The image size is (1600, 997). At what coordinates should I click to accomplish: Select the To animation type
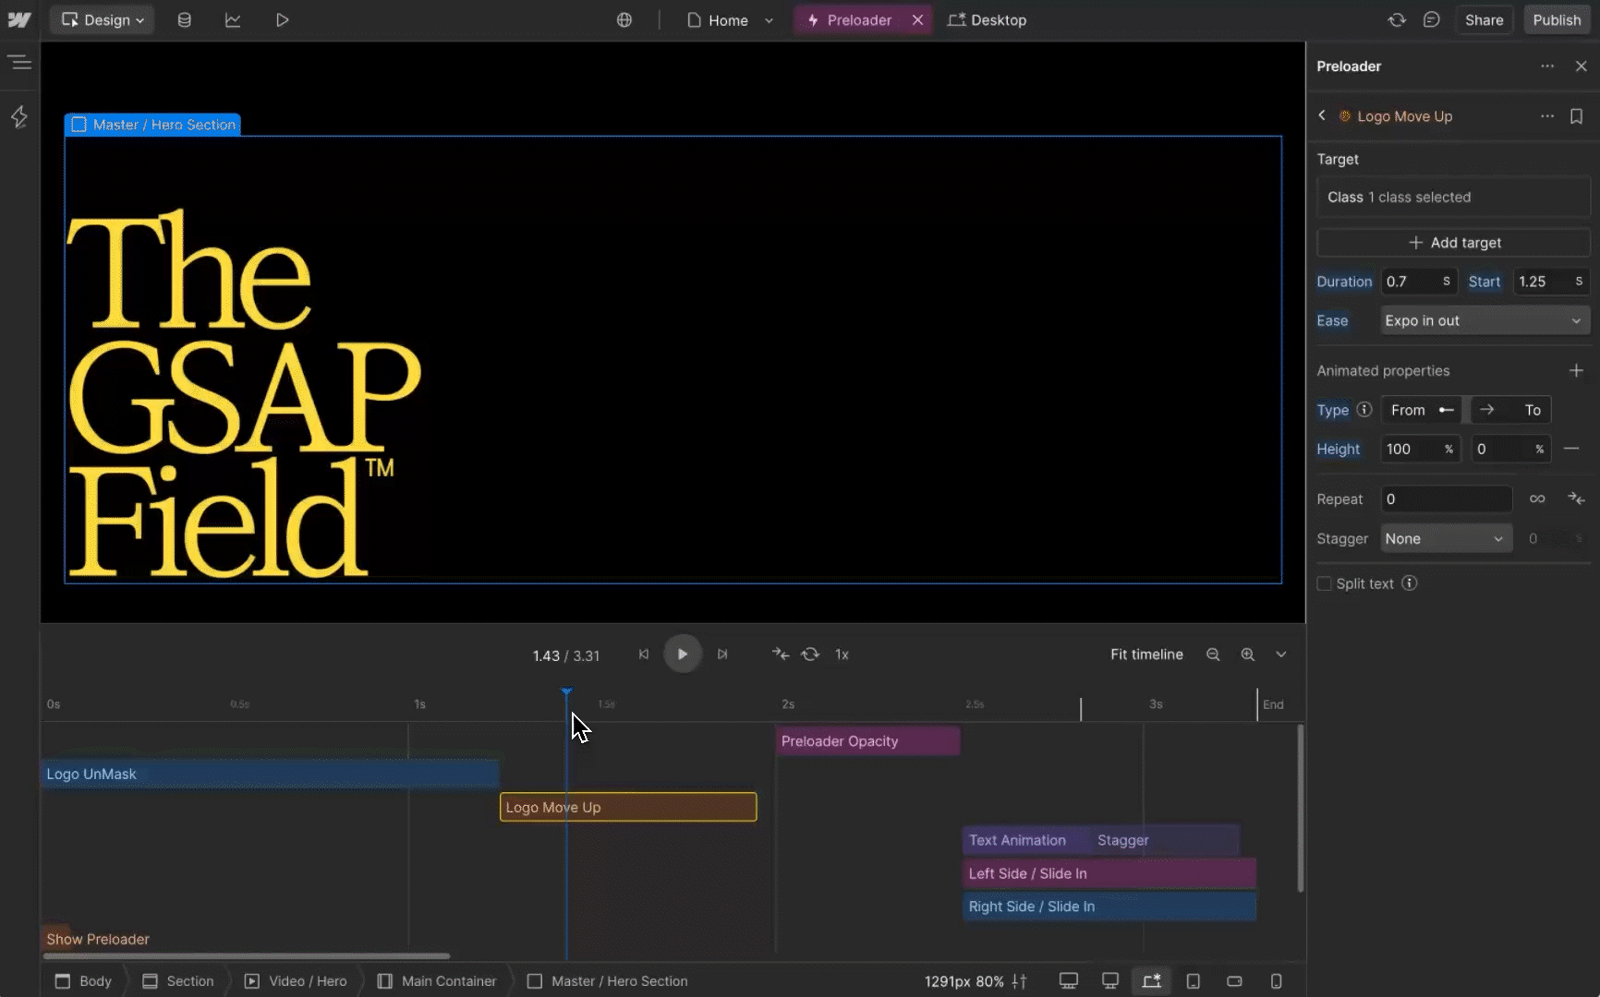1510,410
